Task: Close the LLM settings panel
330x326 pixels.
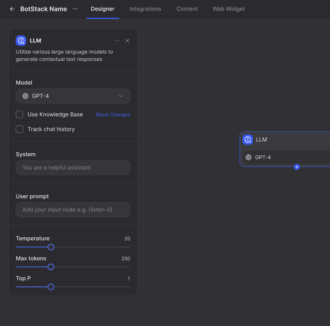Action: click(x=127, y=41)
